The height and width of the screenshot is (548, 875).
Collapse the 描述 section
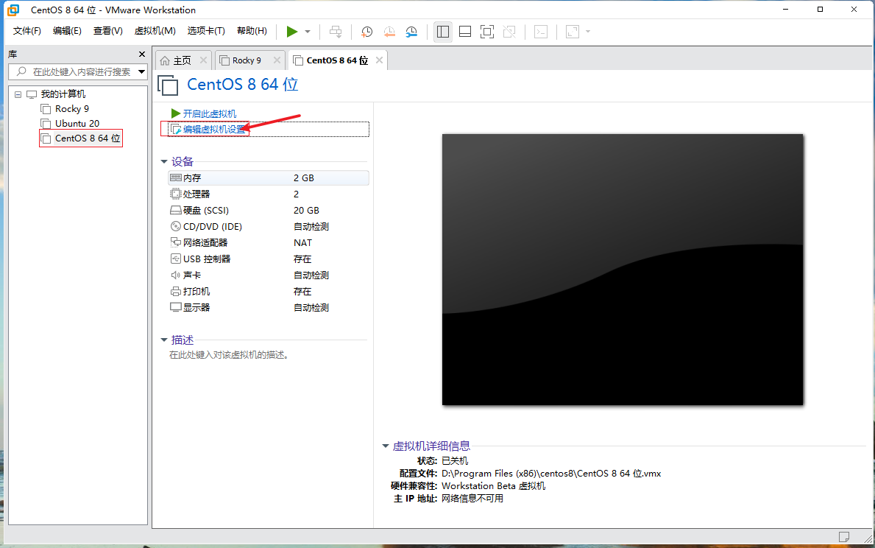click(x=164, y=340)
